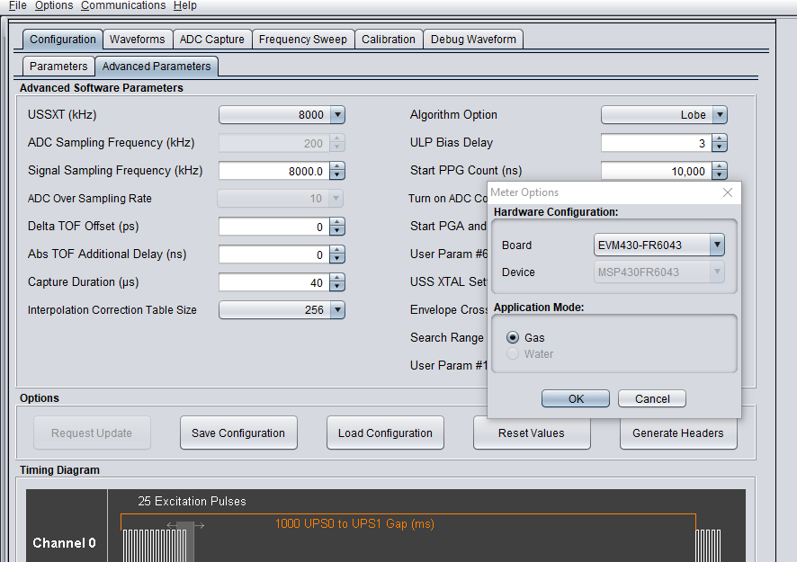This screenshot has height=562, width=797.
Task: Select the Parameters sub-tab
Action: pyautogui.click(x=58, y=67)
